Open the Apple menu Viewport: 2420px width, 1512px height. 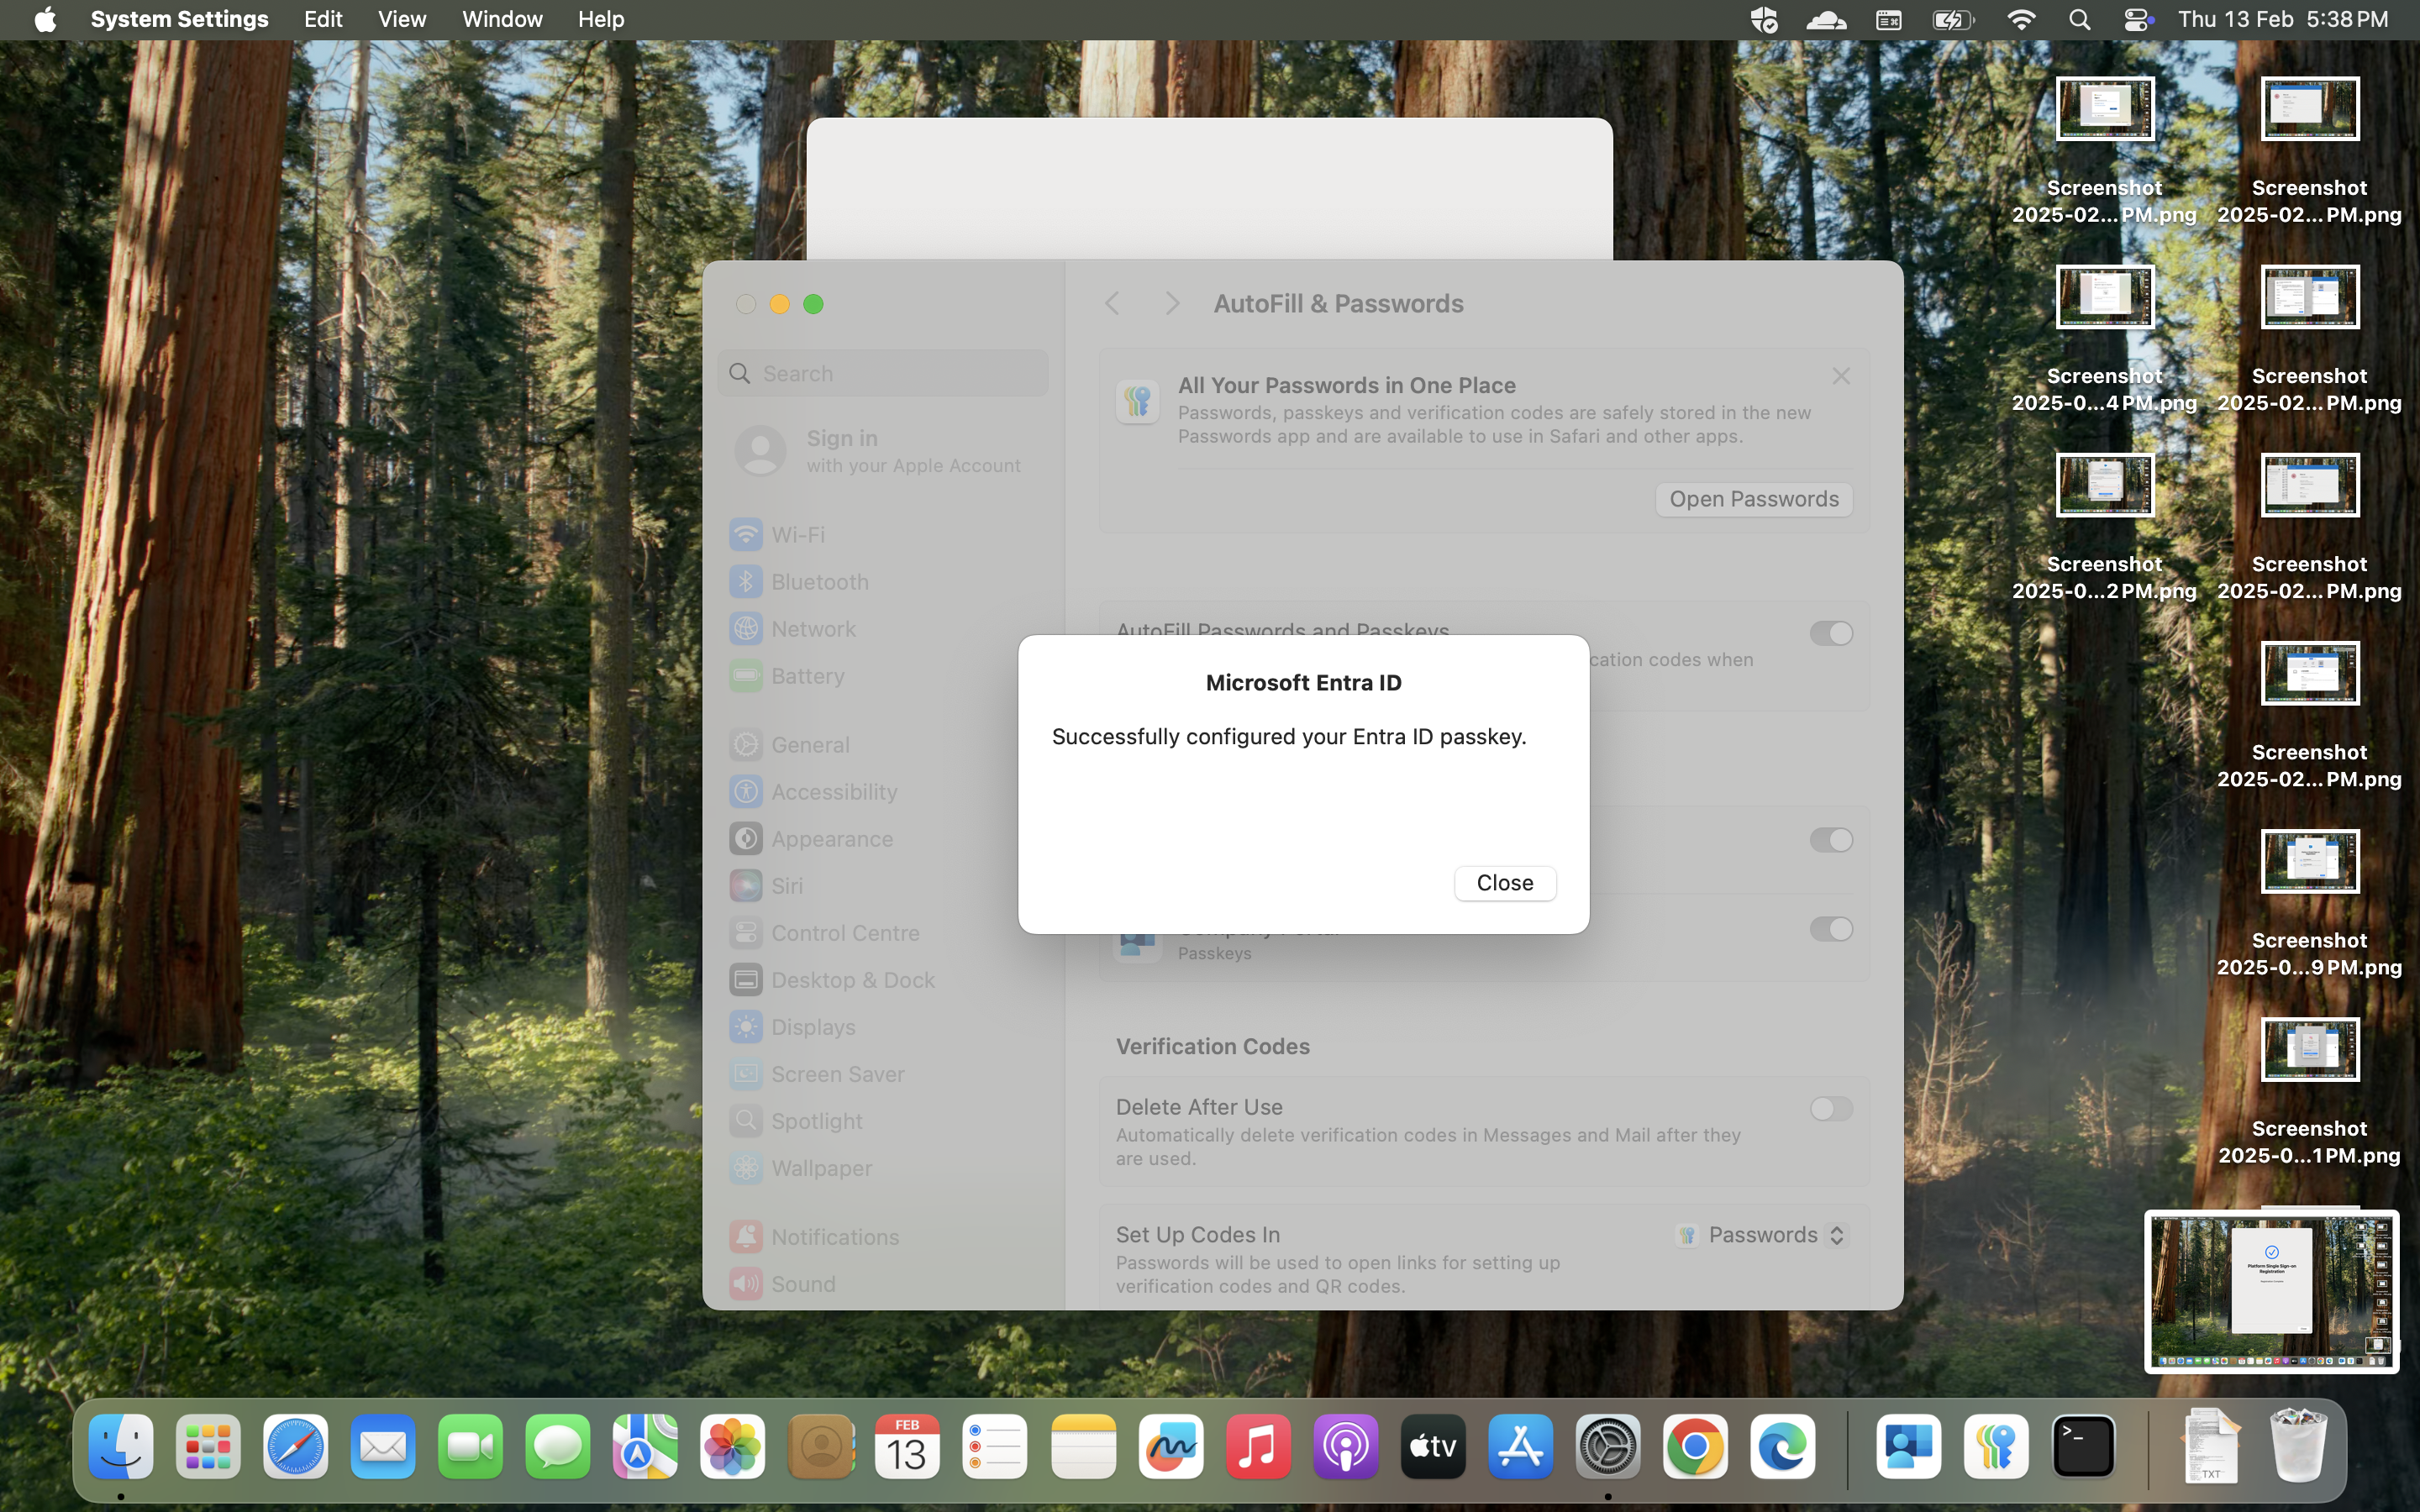(45, 19)
